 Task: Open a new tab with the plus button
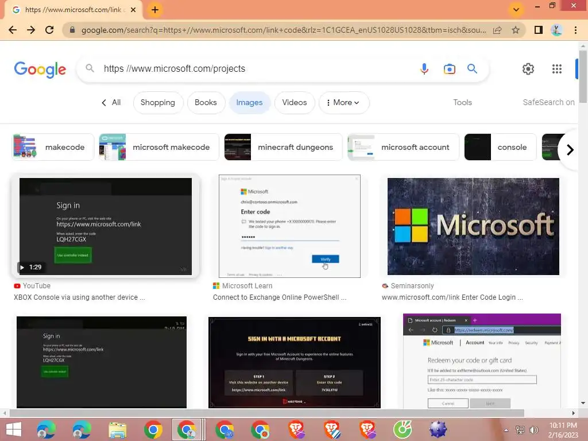(x=155, y=10)
